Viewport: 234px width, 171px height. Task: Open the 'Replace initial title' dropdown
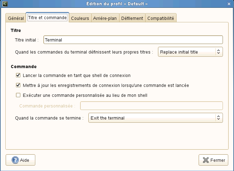(x=190, y=52)
